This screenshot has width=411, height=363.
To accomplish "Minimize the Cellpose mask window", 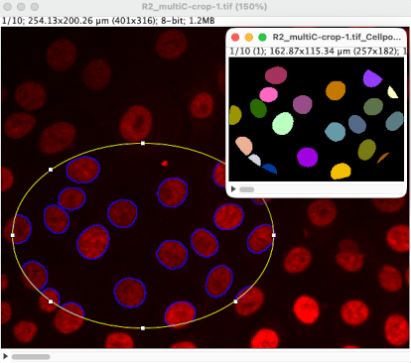I will (249, 37).
